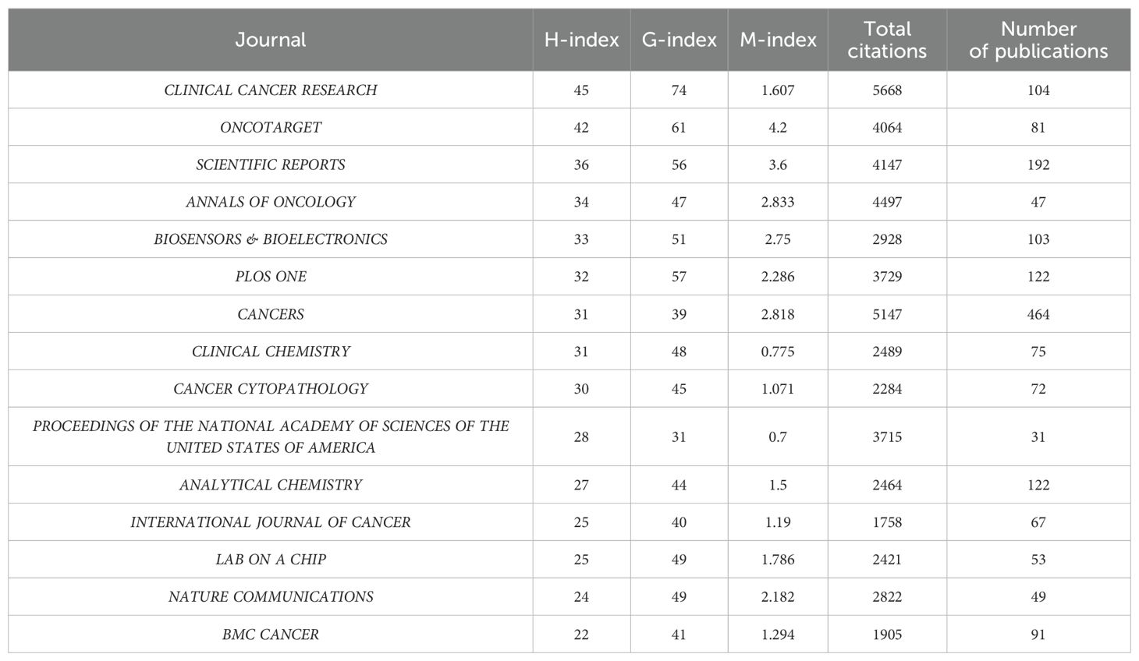Select the CANCER CYTOPATHOLOGY journal name
This screenshot has width=1139, height=661.
(271, 389)
